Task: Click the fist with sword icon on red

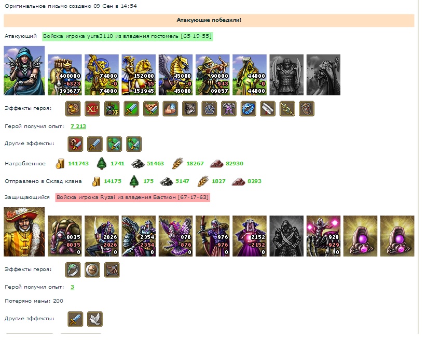Action: pyautogui.click(x=75, y=144)
